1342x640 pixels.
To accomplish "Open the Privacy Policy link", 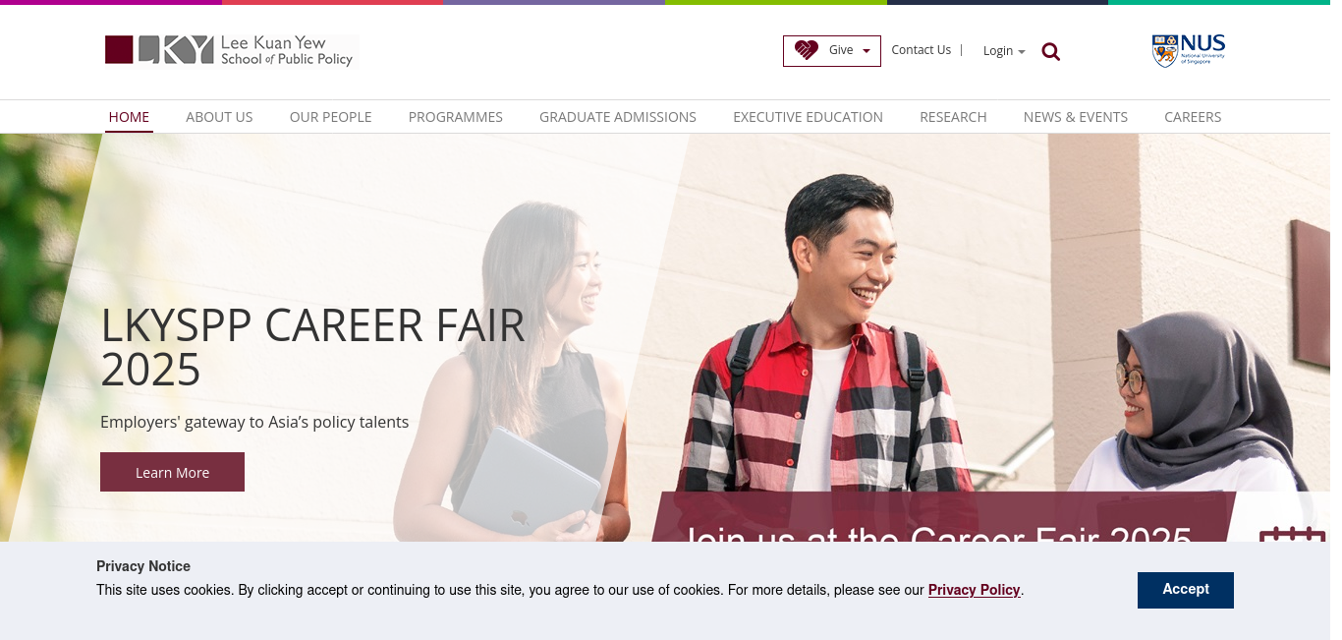I will point(975,590).
